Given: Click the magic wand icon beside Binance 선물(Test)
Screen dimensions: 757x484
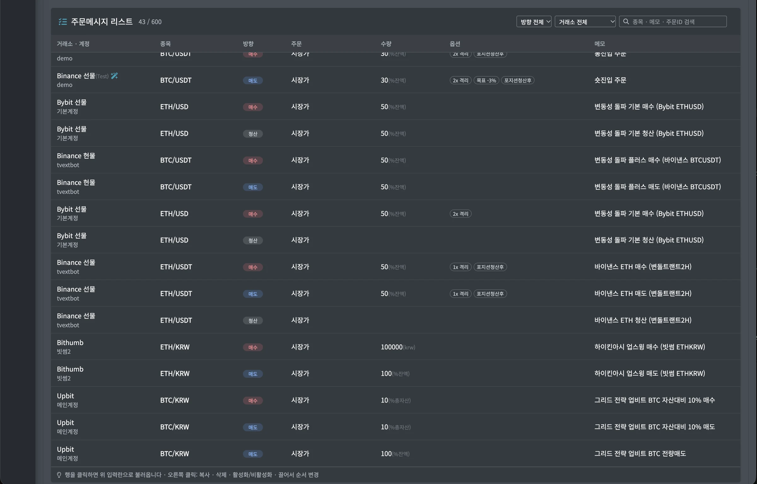Looking at the screenshot, I should pyautogui.click(x=114, y=76).
